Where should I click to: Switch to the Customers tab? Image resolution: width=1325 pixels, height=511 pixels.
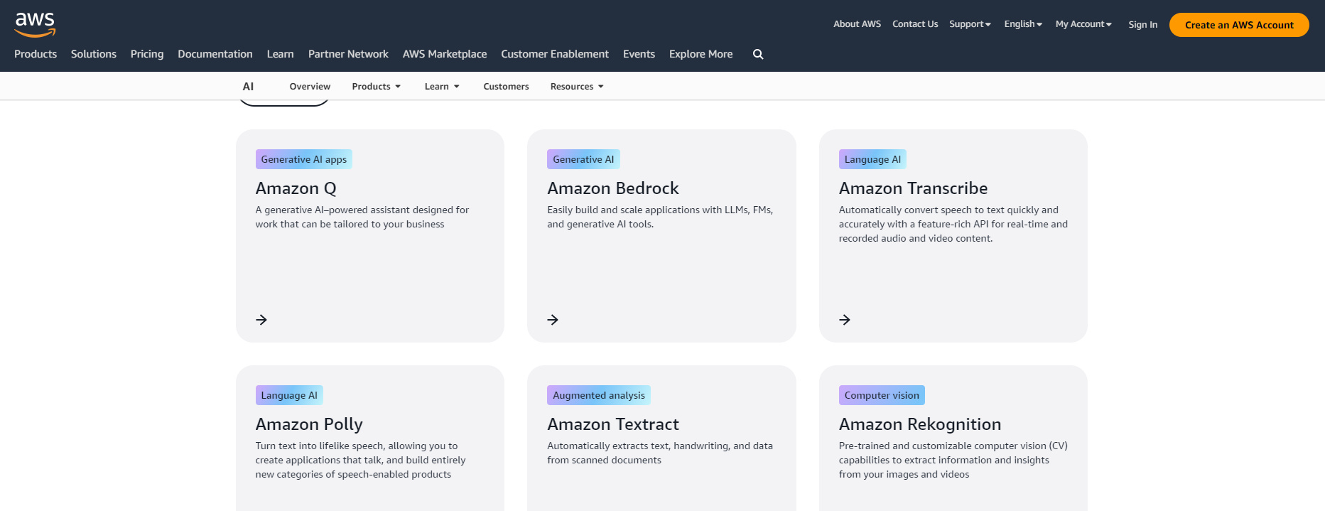pyautogui.click(x=506, y=87)
